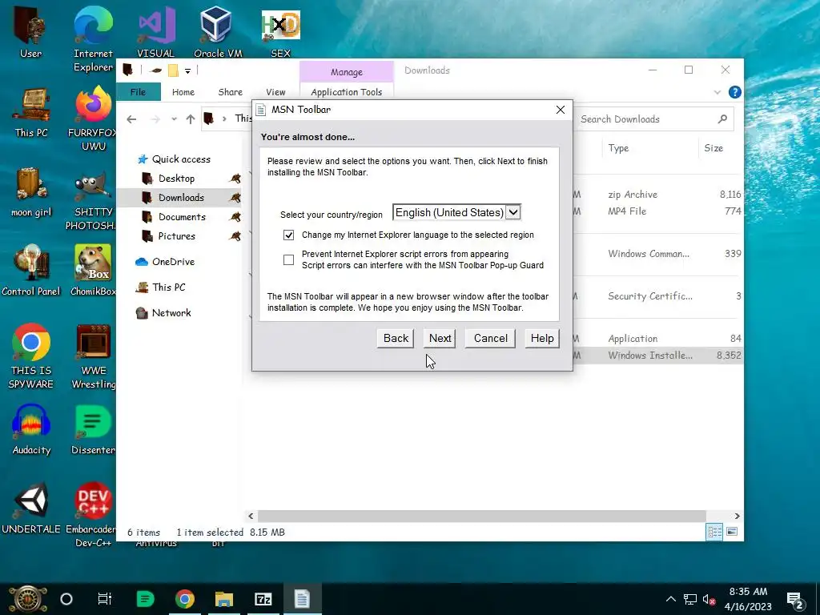Image resolution: width=820 pixels, height=615 pixels.
Task: Open the Audacity desktop shortcut
Action: (x=31, y=430)
